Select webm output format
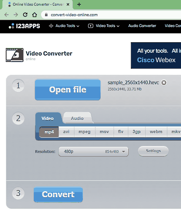Viewport: 181px width, 213px height. click(156, 132)
